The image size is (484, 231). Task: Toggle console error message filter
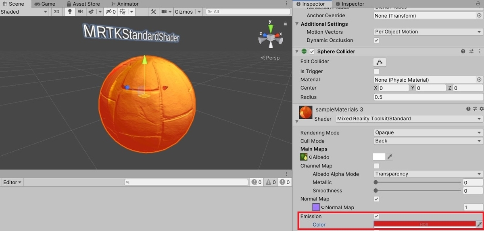coord(284,182)
